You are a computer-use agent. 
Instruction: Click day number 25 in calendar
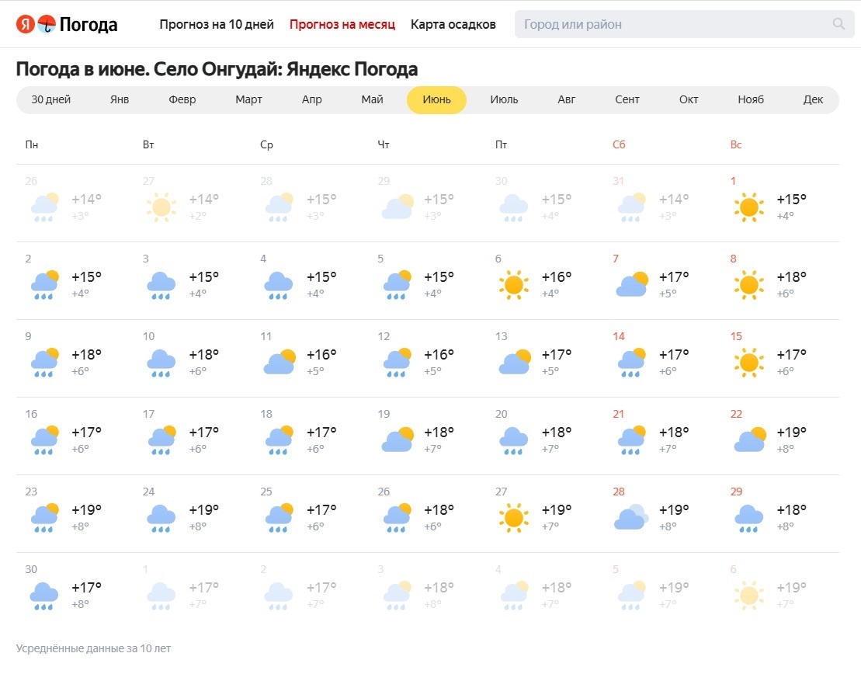coord(266,492)
